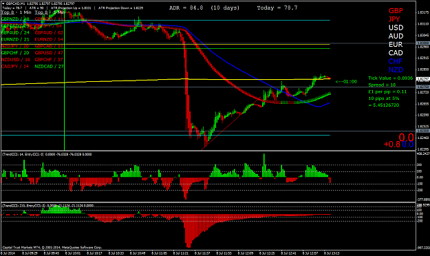
Task: Click the 'Top 8 - 1 Min' heading
Action: click(17, 12)
